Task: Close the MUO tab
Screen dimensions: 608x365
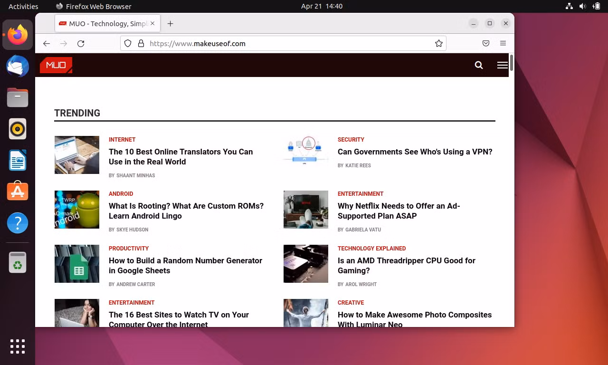Action: tap(152, 23)
